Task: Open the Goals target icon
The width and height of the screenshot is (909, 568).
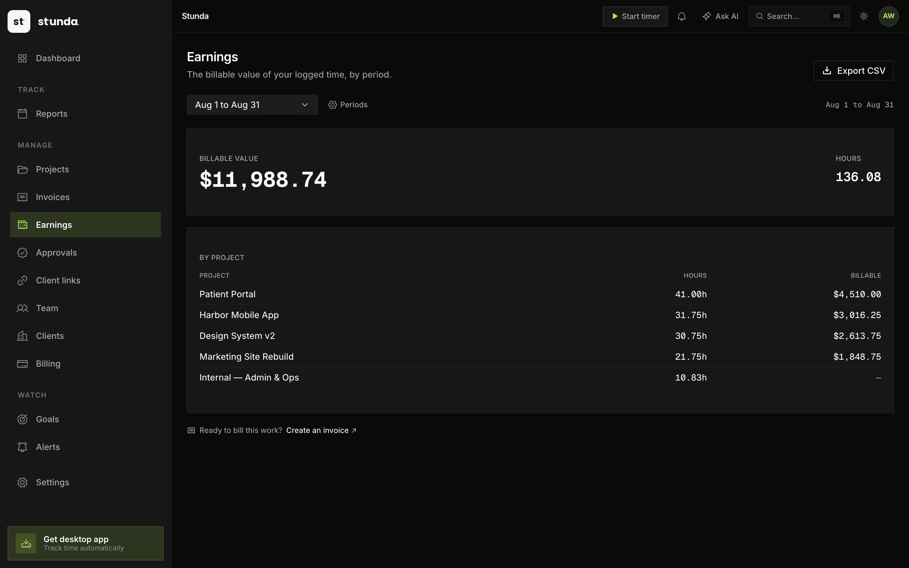Action: point(22,419)
